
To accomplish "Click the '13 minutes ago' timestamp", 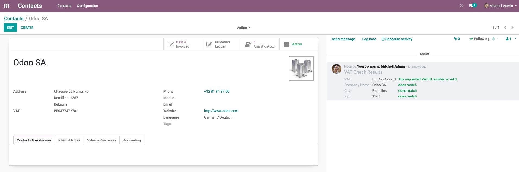I will pyautogui.click(x=417, y=66).
